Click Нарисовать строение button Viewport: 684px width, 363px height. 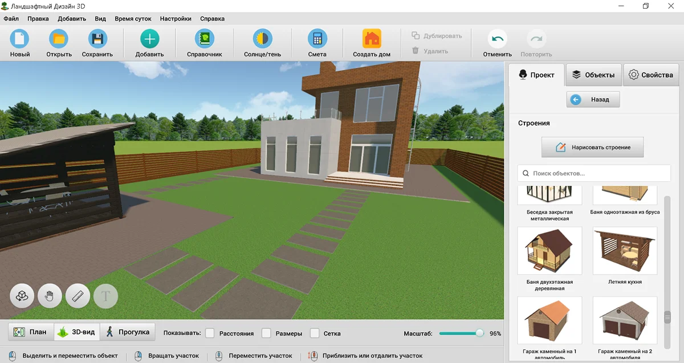pos(593,147)
